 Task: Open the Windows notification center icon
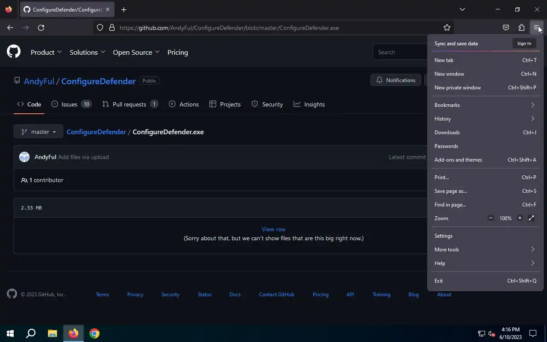[x=533, y=333]
